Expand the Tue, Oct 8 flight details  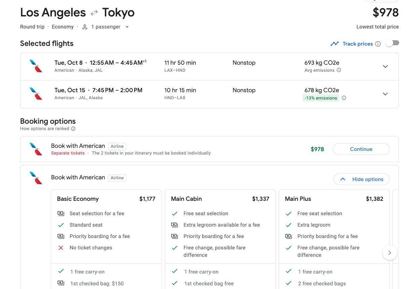[385, 66]
